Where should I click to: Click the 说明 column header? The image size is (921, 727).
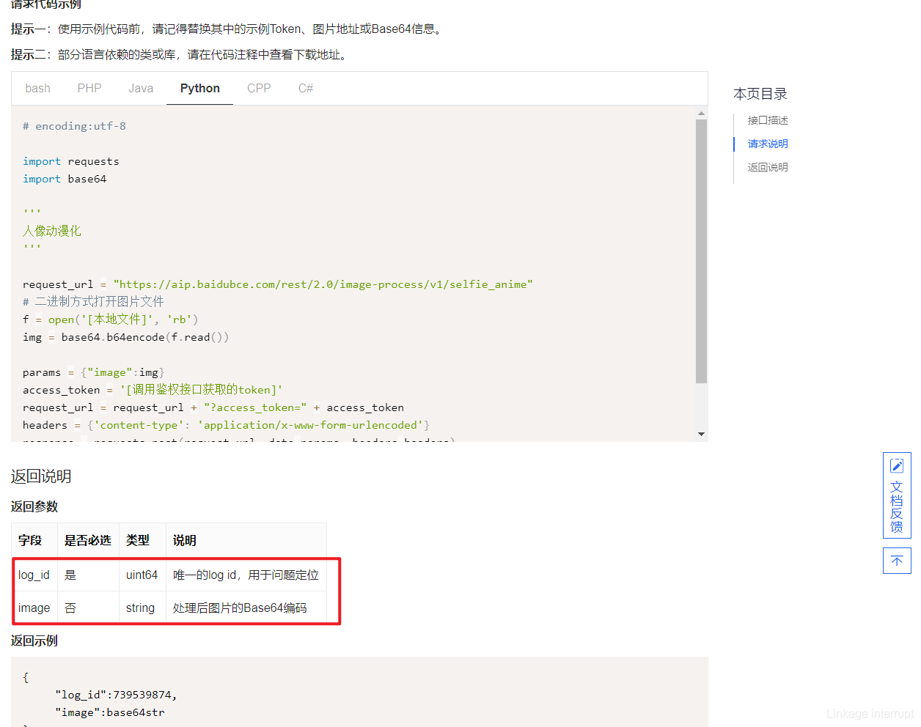click(246, 541)
